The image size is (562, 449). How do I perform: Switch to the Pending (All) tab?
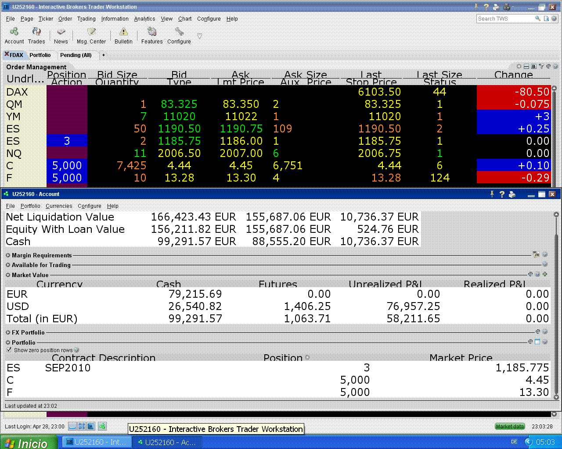(76, 55)
